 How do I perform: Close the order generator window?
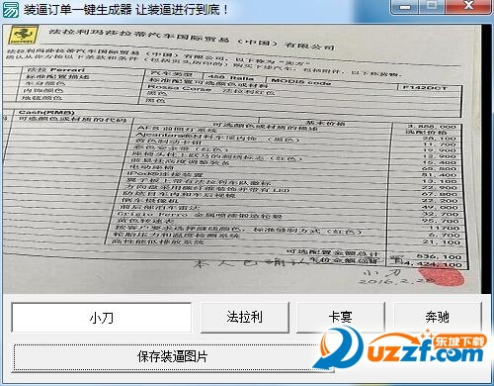(468, 7)
